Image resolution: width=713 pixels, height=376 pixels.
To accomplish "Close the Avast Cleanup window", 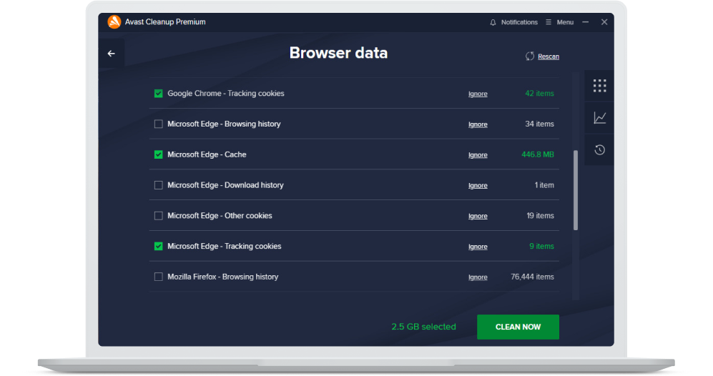I will click(x=604, y=22).
